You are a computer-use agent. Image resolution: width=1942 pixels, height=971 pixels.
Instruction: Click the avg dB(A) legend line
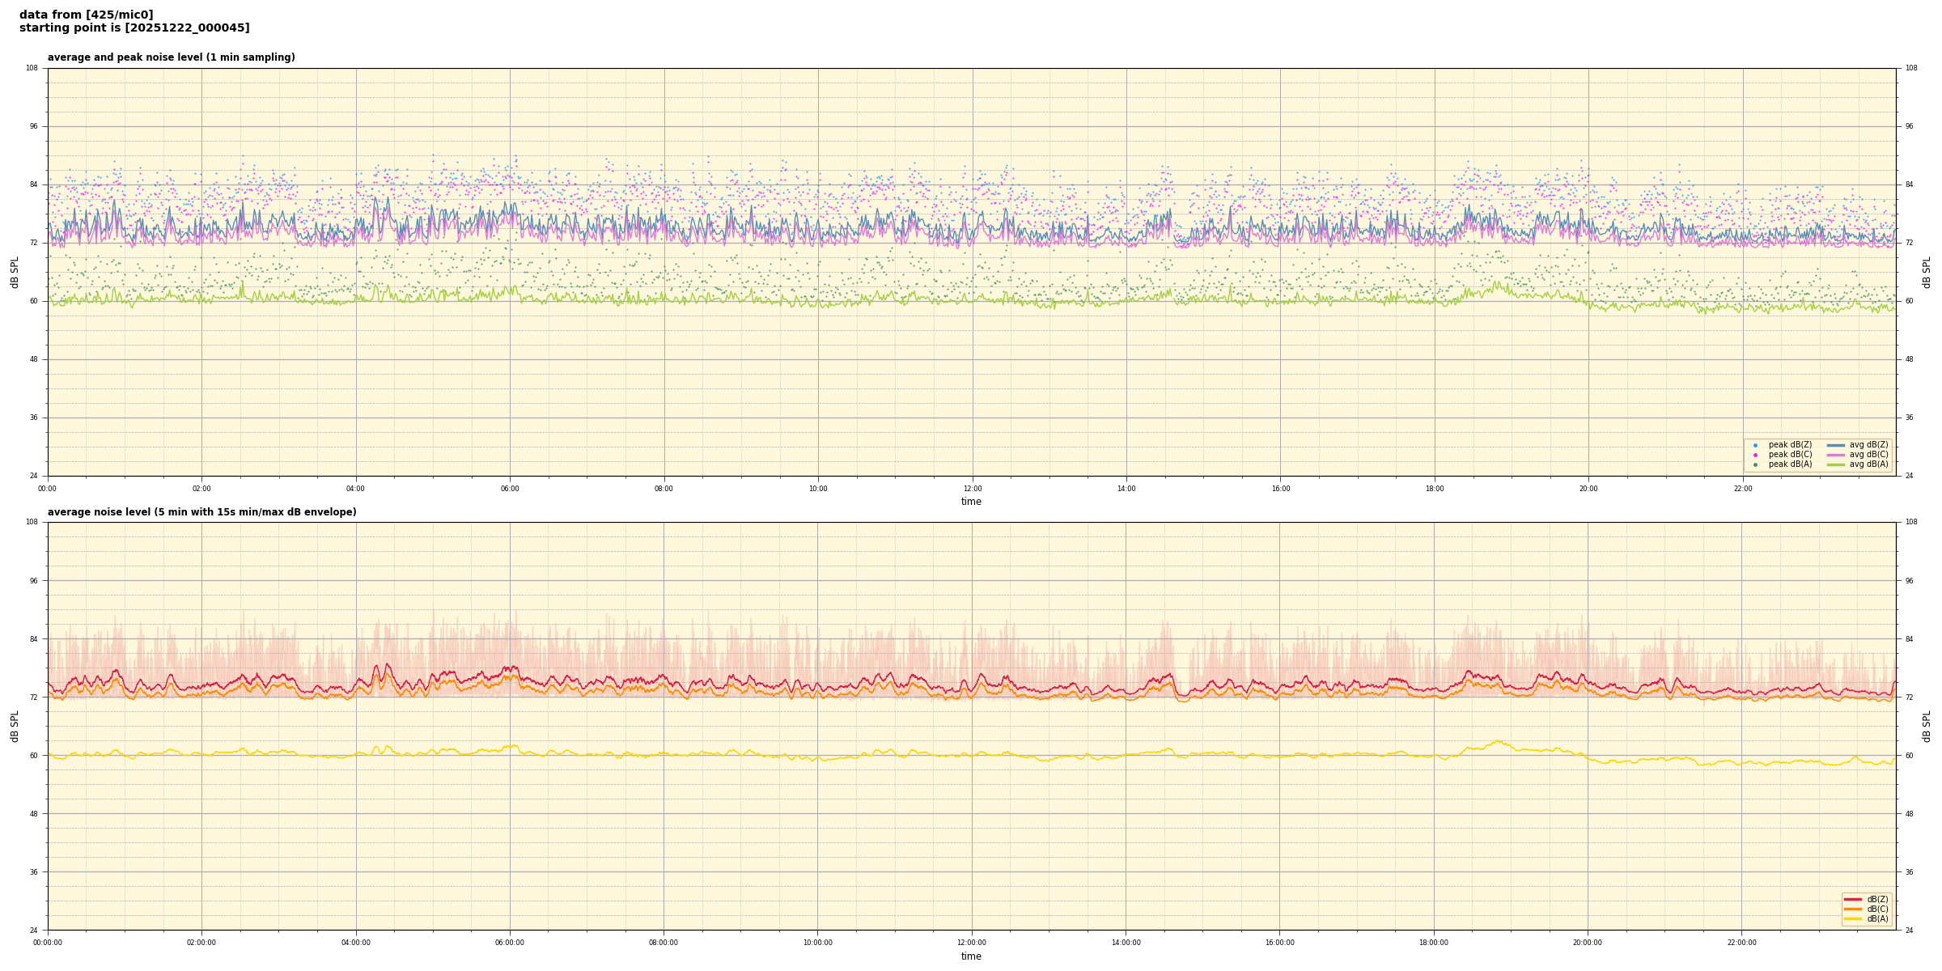coord(1836,464)
